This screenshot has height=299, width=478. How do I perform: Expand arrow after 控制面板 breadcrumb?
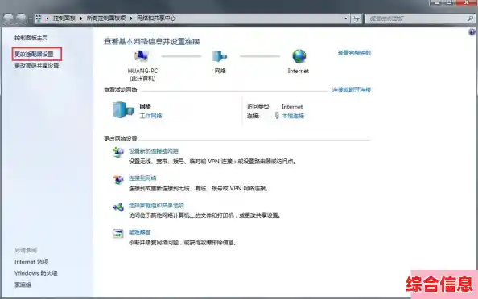pyautogui.click(x=81, y=18)
